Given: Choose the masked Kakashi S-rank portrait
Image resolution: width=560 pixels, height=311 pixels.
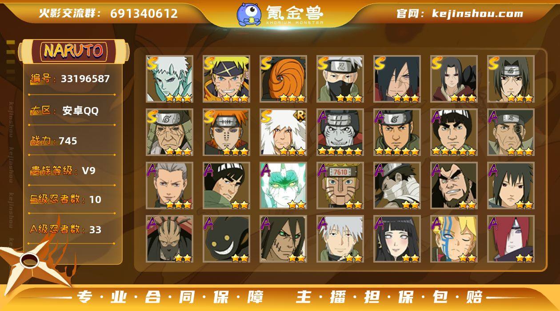Looking at the screenshot, I should point(340,79).
